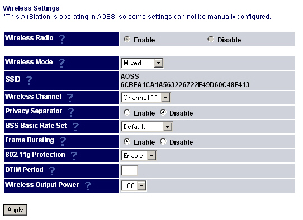Show help for Wireless Channel

(x=70, y=98)
